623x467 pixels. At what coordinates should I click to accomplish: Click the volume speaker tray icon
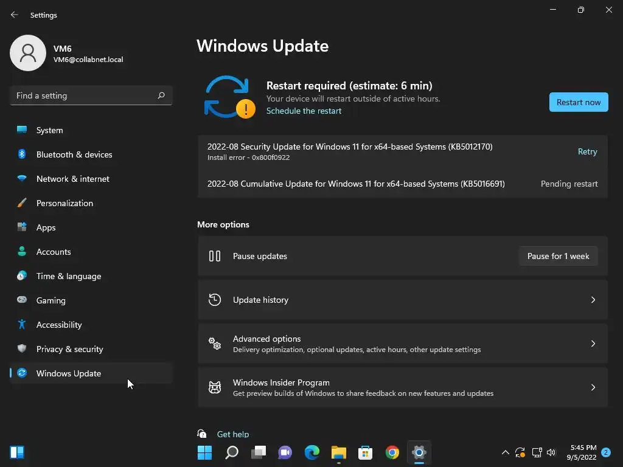coord(551,452)
